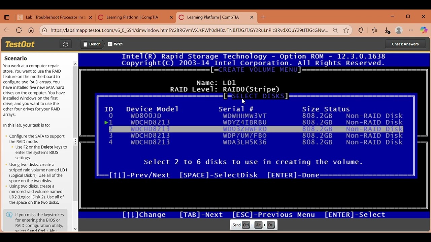
Task: Click the labsimapp address bar URL
Action: pos(189,30)
